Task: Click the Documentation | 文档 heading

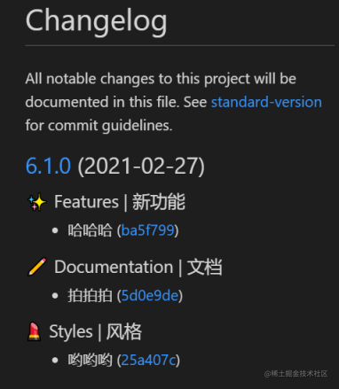Action: click(x=138, y=267)
